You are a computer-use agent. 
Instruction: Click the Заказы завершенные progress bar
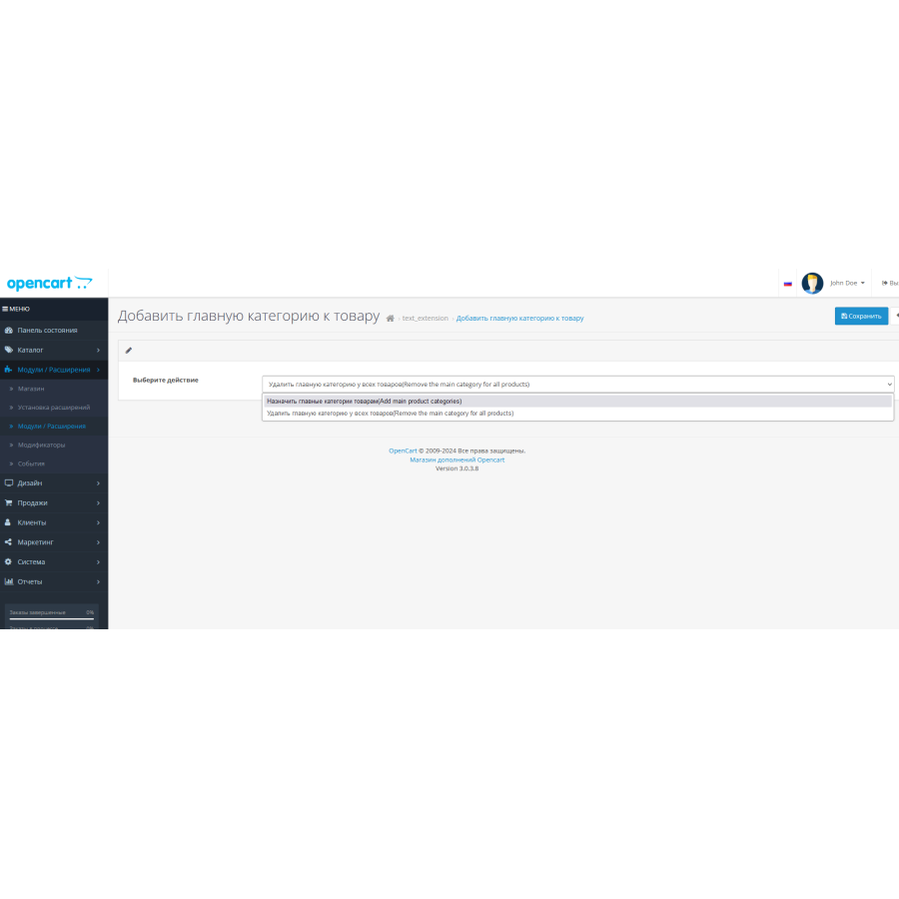pos(52,618)
